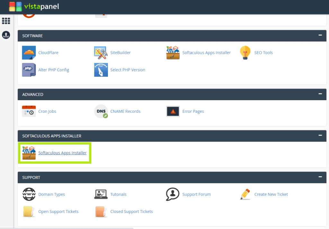Open the CNAME Records DNS icon
Viewport: 329px width, 229px height.
tap(101, 111)
